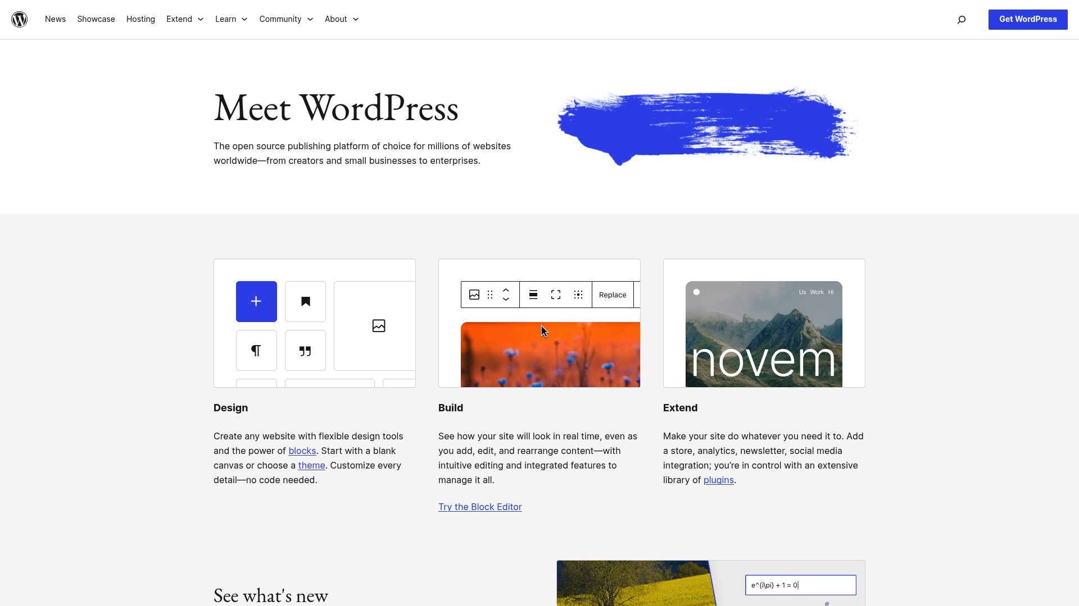The image size is (1079, 606).
Task: Click the large image block placeholder icon
Action: (x=379, y=325)
